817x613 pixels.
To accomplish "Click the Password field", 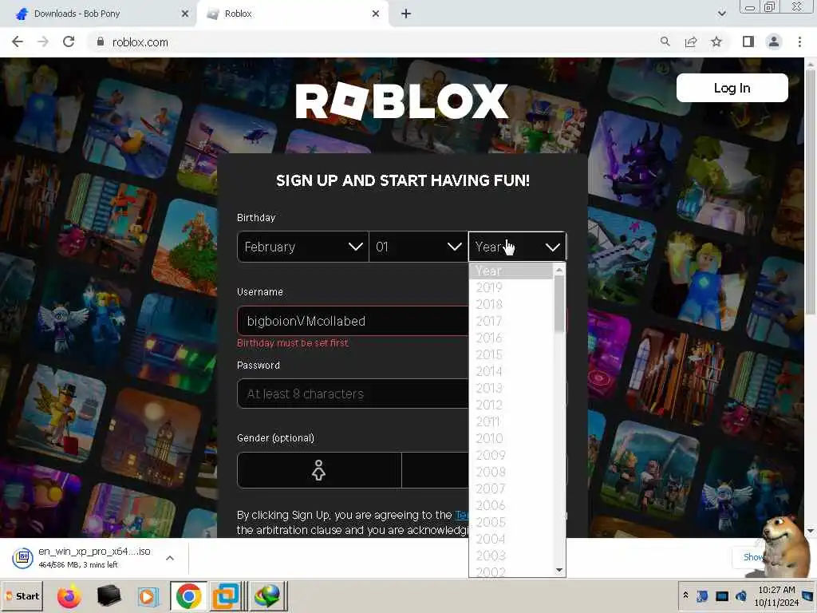I will click(352, 394).
